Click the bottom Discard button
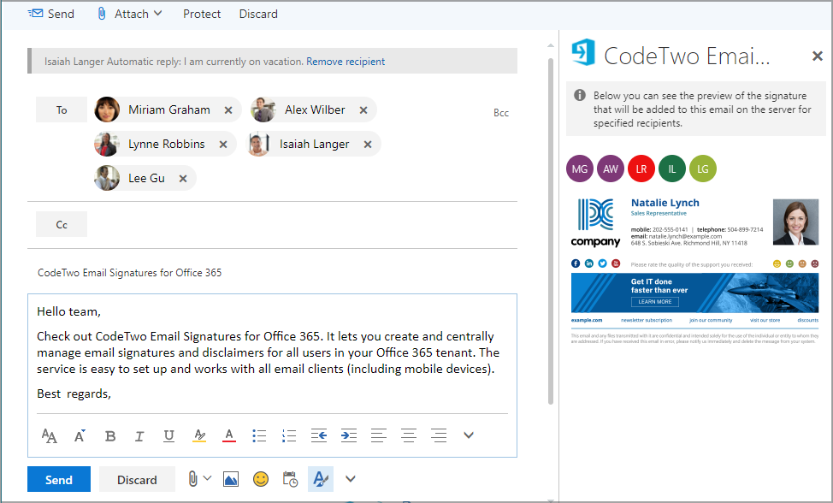This screenshot has width=833, height=503. (137, 479)
